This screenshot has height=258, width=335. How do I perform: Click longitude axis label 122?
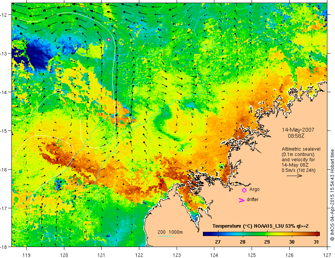pos(139,255)
